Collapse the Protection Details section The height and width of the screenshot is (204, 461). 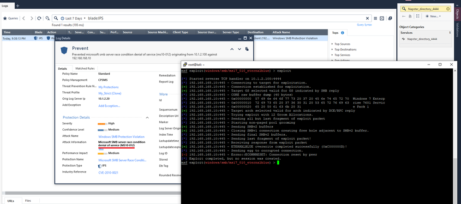pyautogui.click(x=147, y=118)
